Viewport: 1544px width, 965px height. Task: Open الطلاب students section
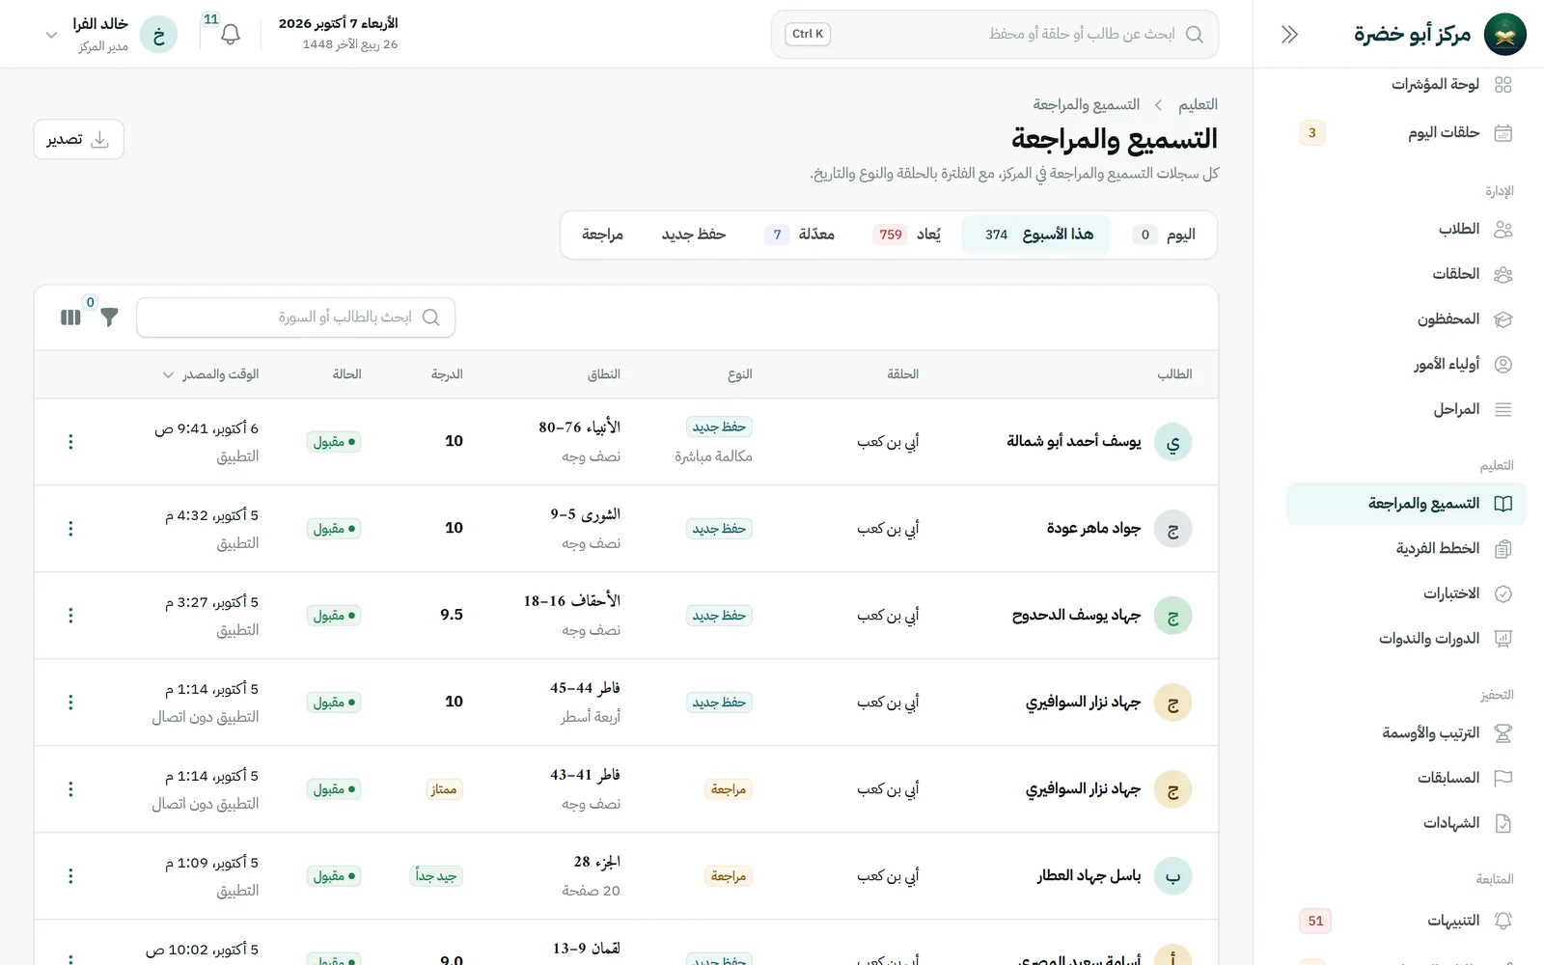(x=1407, y=230)
